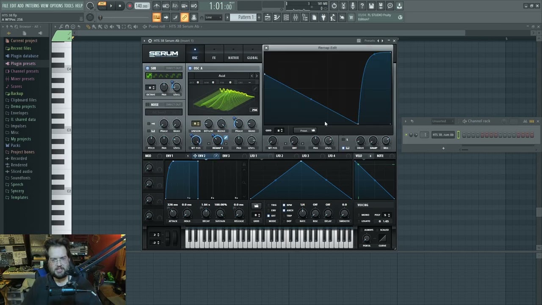Open the PATTERNS menu
The height and width of the screenshot is (305, 542).
(32, 6)
